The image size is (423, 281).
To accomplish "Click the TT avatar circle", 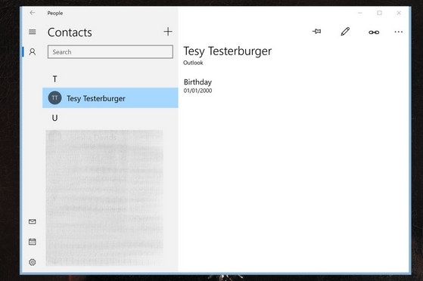I will point(54,97).
